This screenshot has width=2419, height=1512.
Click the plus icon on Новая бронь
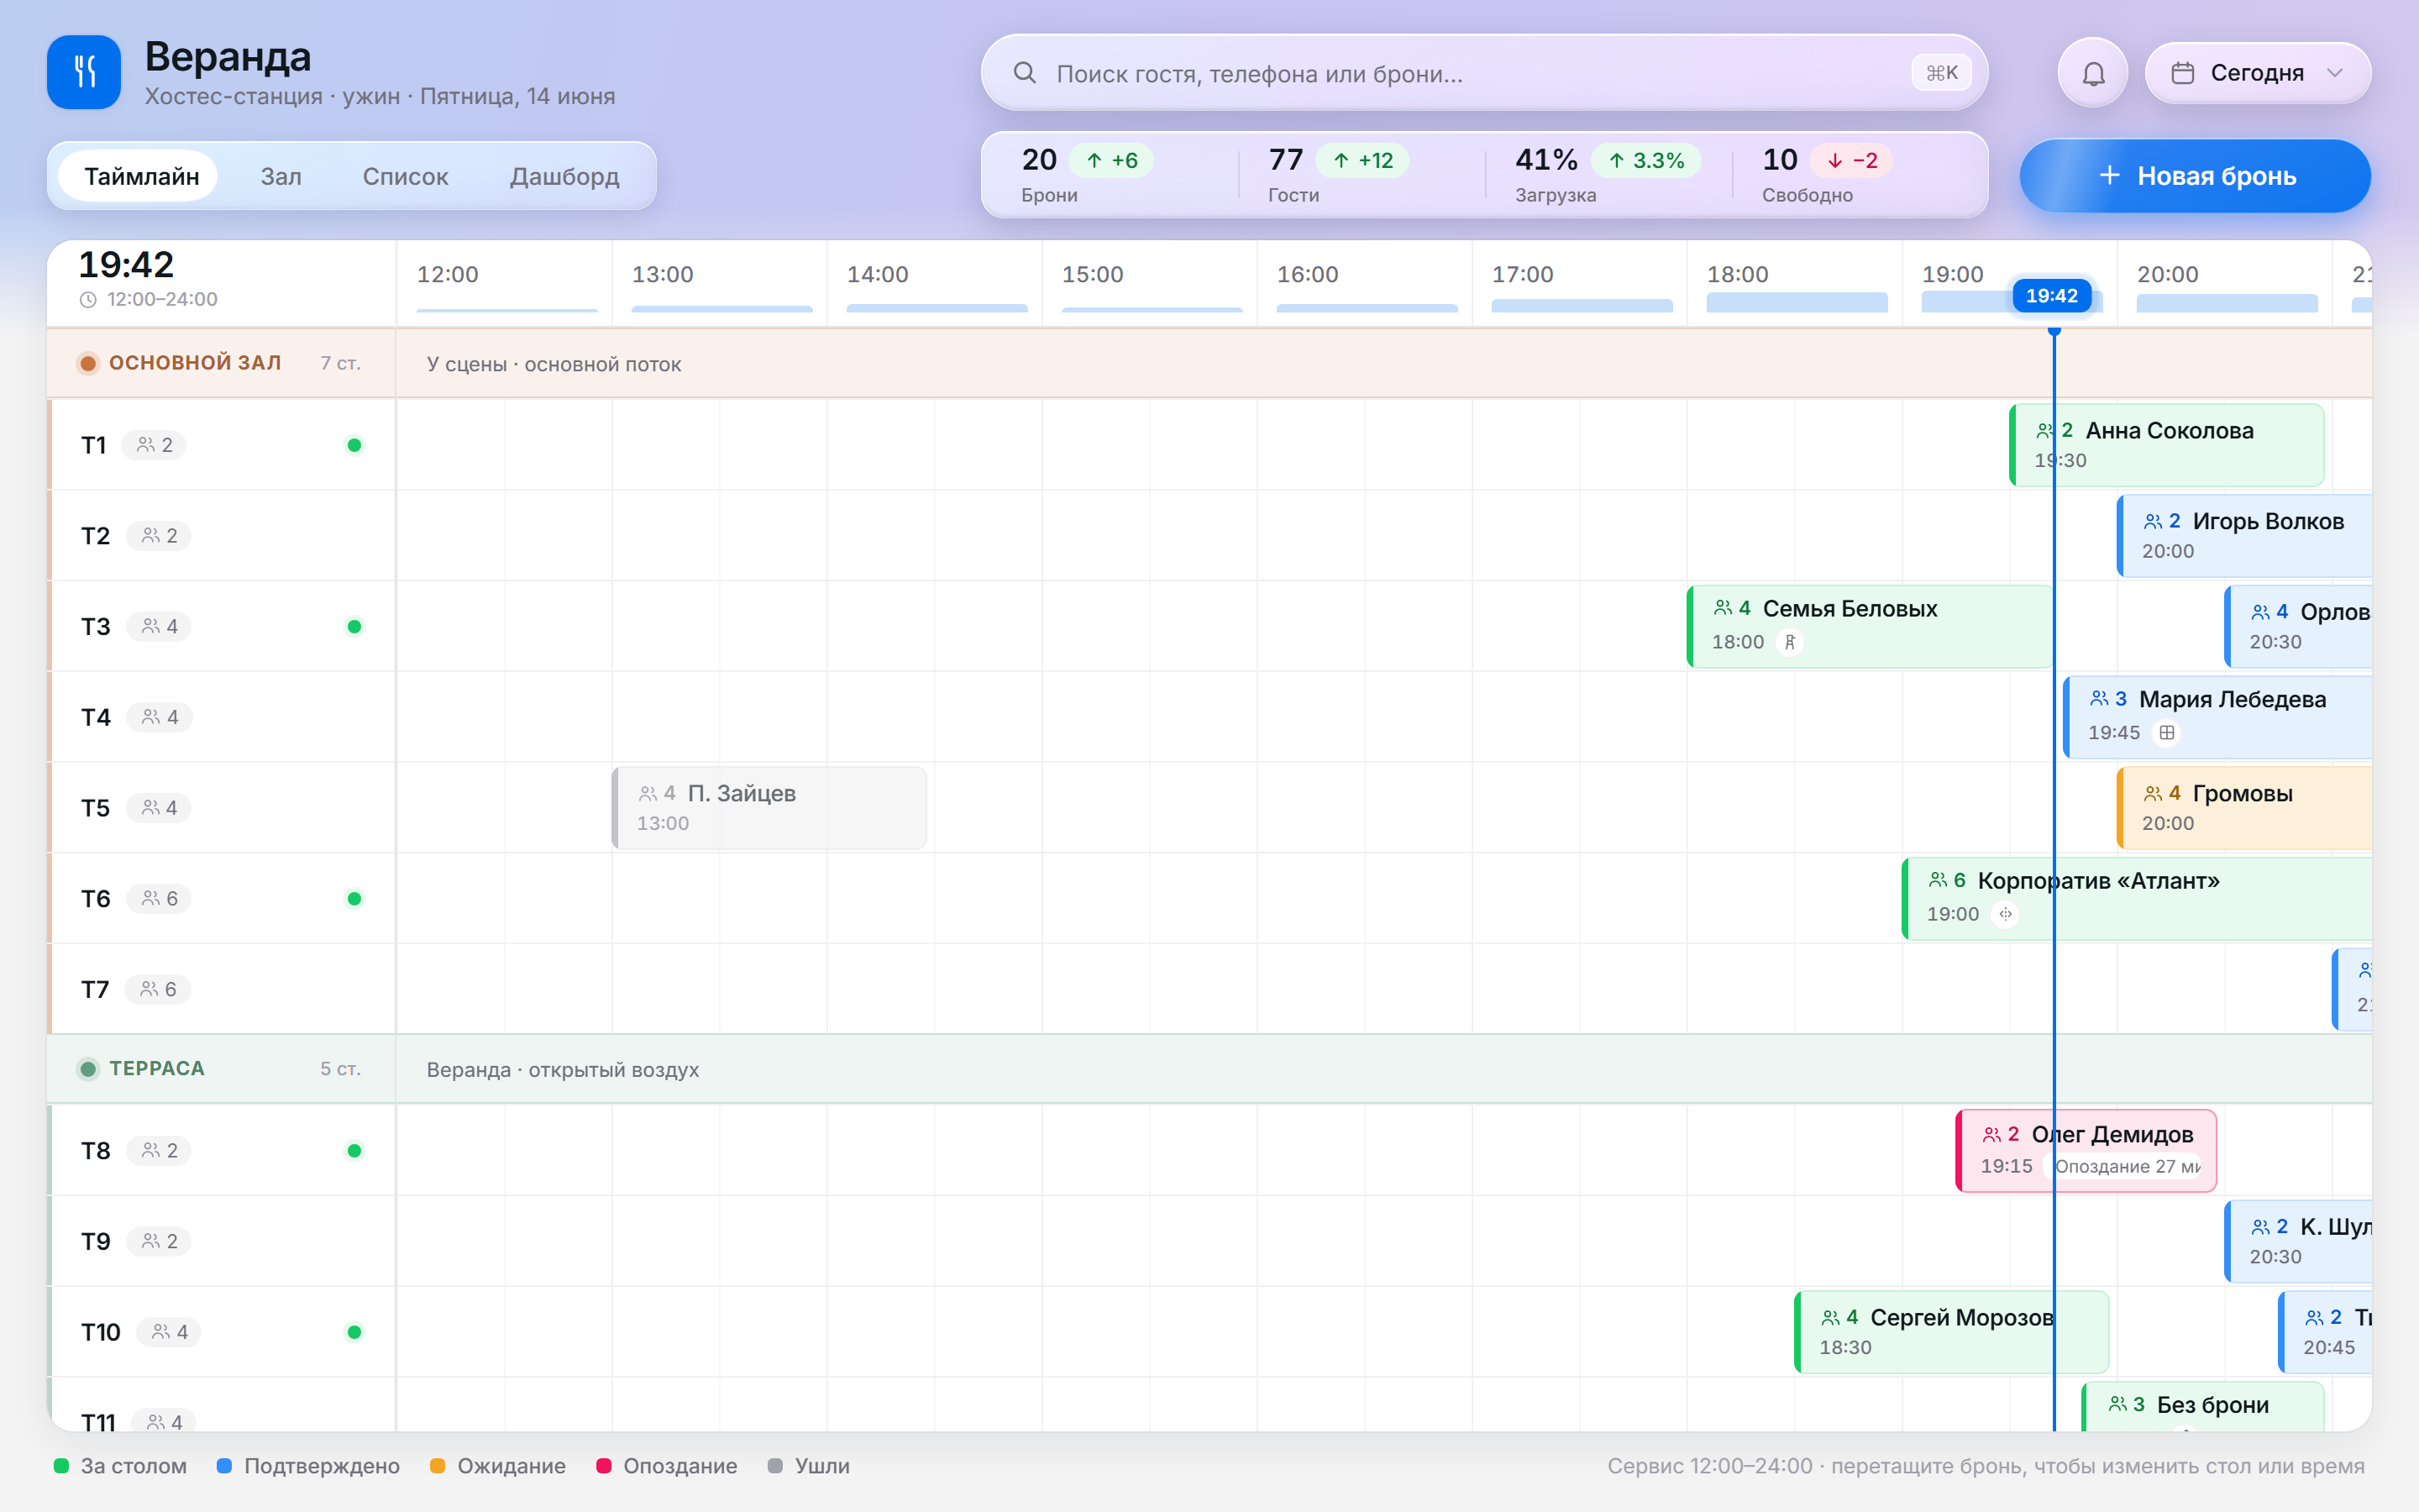tap(2109, 176)
